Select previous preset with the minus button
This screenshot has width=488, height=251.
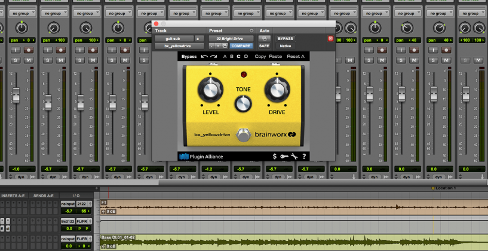[x=211, y=46]
